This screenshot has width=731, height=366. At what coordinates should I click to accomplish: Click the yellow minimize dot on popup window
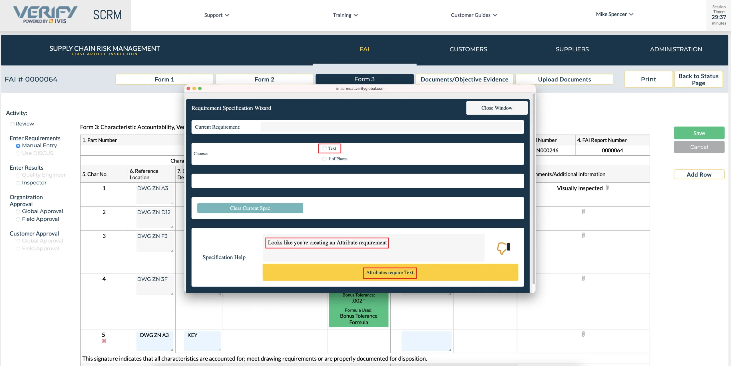click(x=194, y=88)
